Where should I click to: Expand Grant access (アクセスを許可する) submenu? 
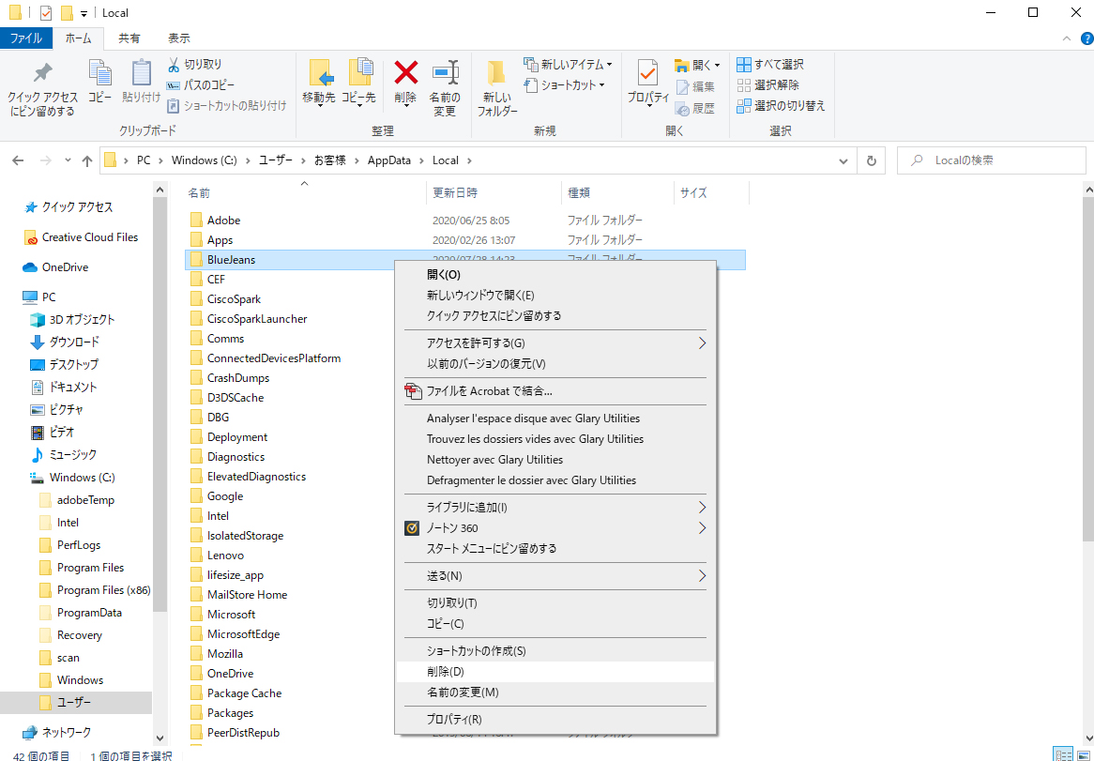click(x=555, y=343)
